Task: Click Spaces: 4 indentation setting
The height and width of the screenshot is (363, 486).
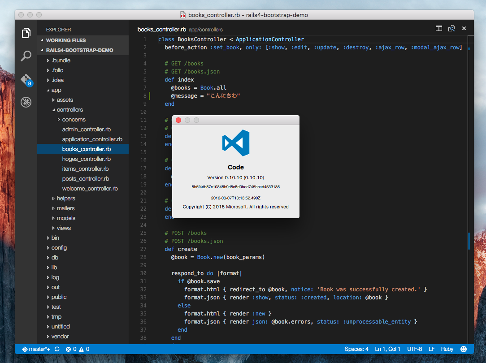Action: pyautogui.click(x=356, y=349)
